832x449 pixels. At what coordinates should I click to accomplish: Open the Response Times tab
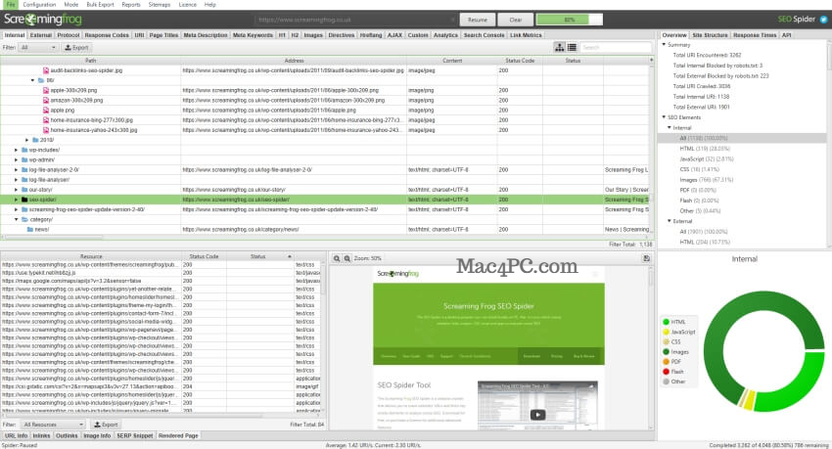(x=755, y=35)
